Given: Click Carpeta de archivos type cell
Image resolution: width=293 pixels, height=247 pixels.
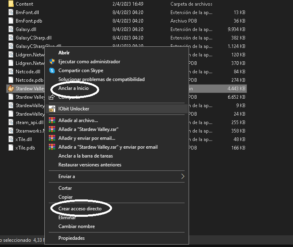Looking at the screenshot, I should click(191, 4).
